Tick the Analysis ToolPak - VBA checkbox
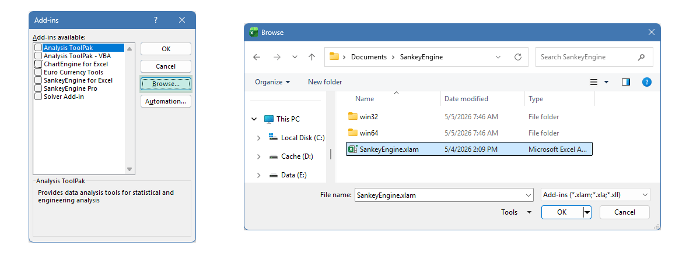700x253 pixels. [38, 56]
